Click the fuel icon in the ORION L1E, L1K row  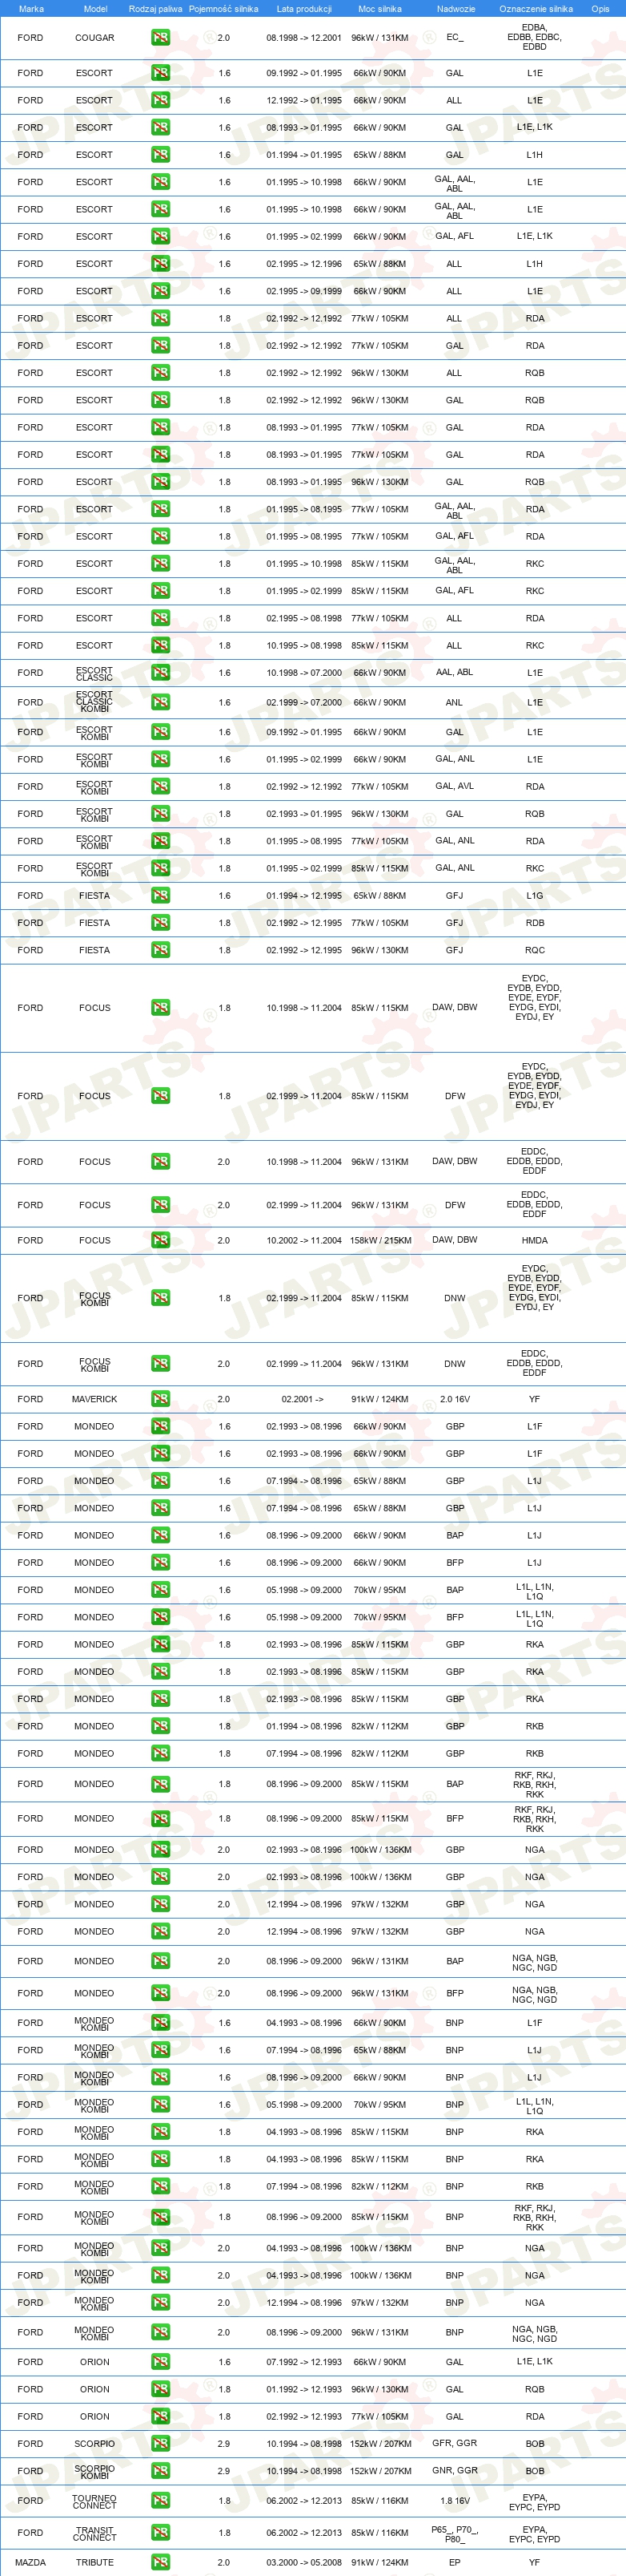[x=160, y=2362]
